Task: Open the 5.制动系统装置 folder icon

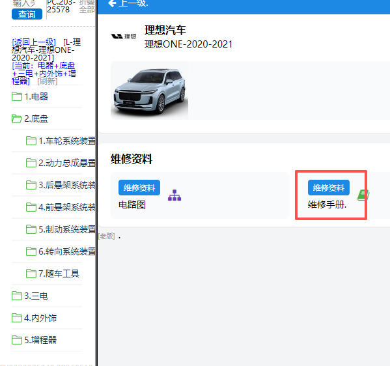Action: (31, 229)
